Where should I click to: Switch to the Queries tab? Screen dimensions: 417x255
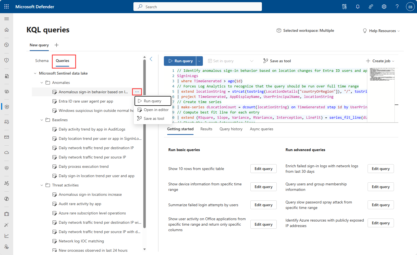coord(63,61)
